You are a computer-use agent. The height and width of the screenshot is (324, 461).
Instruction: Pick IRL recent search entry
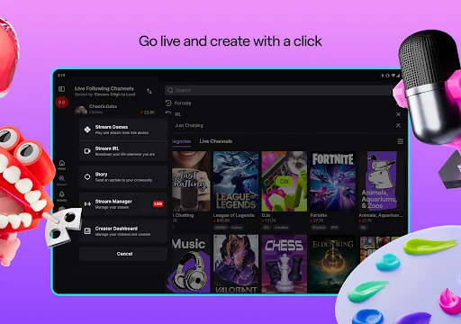point(178,114)
